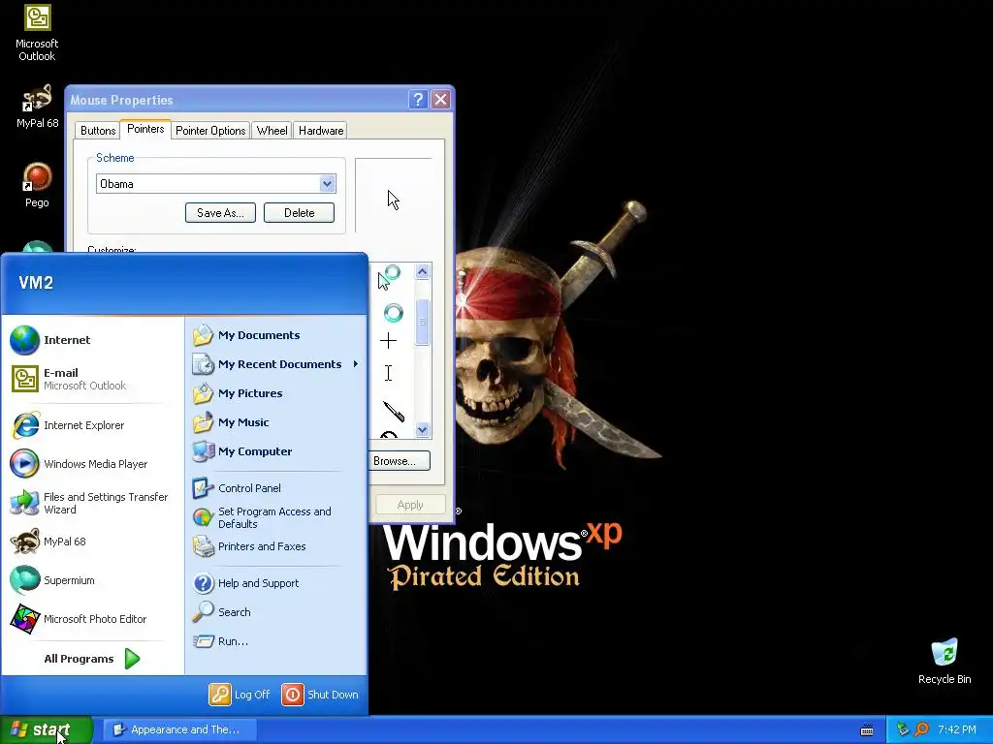Viewport: 993px width, 744px height.
Task: Click the pointer list scrollbar thumb
Action: coord(423,322)
